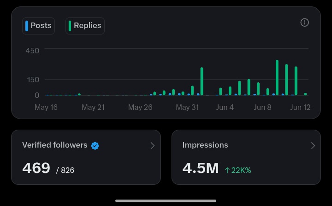Open the chart info icon
This screenshot has height=206, width=332.
304,23
